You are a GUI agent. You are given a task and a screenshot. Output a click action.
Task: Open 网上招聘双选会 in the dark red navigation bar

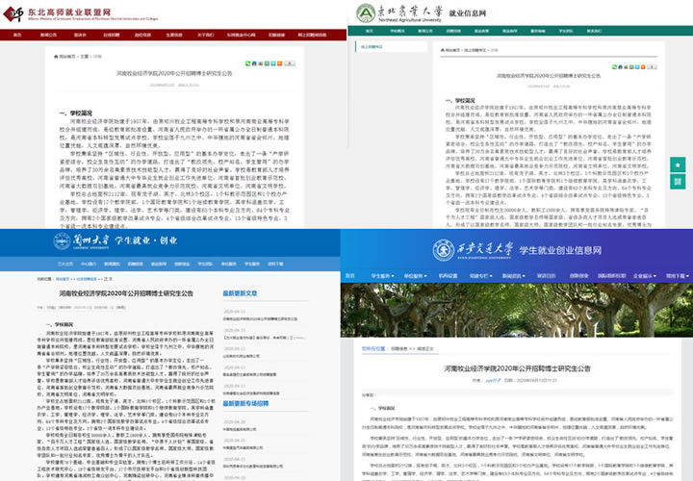(x=312, y=35)
